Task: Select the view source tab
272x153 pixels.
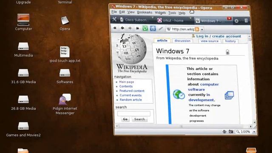Action: click(210, 41)
